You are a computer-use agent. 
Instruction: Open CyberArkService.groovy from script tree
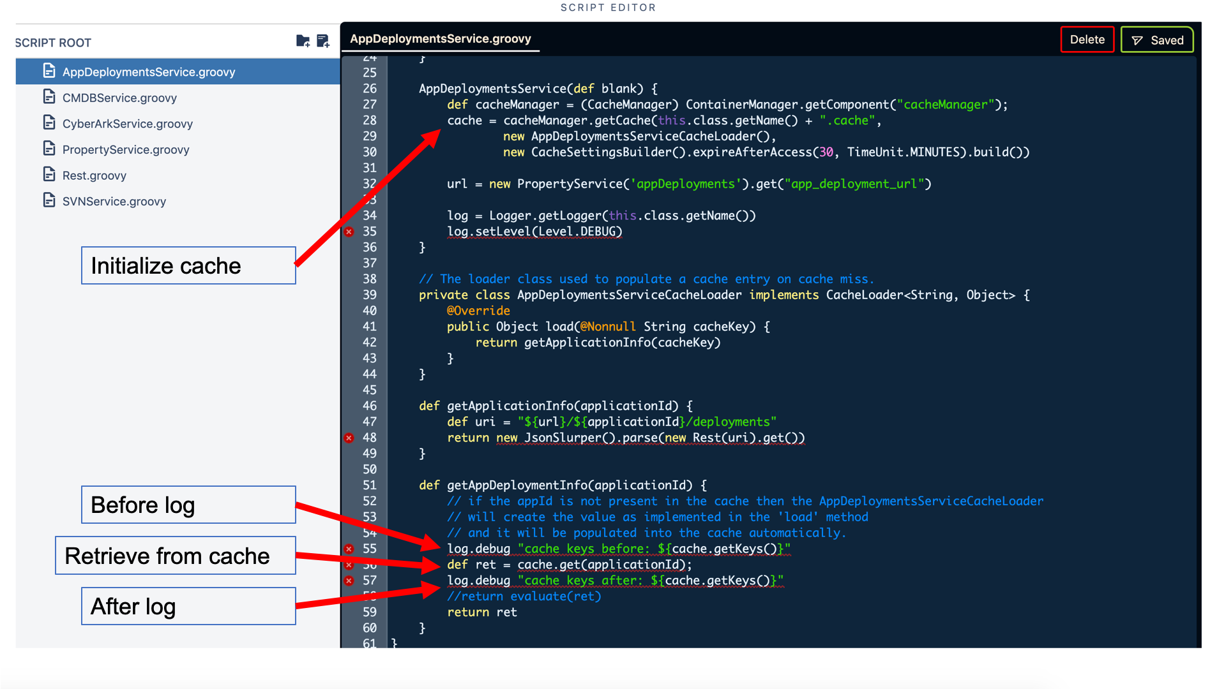pos(127,124)
